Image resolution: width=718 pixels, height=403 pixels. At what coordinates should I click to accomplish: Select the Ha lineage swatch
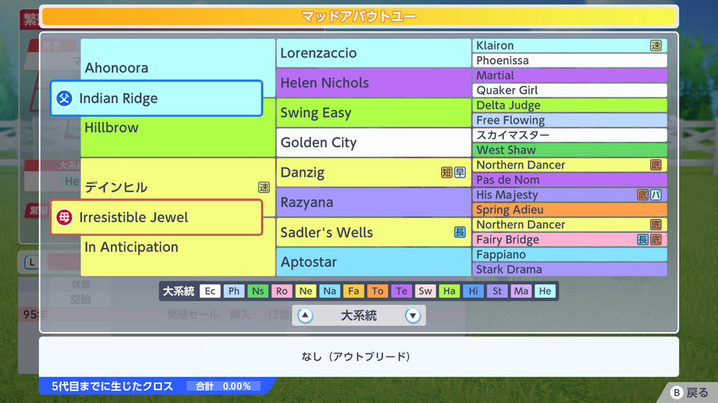click(449, 291)
